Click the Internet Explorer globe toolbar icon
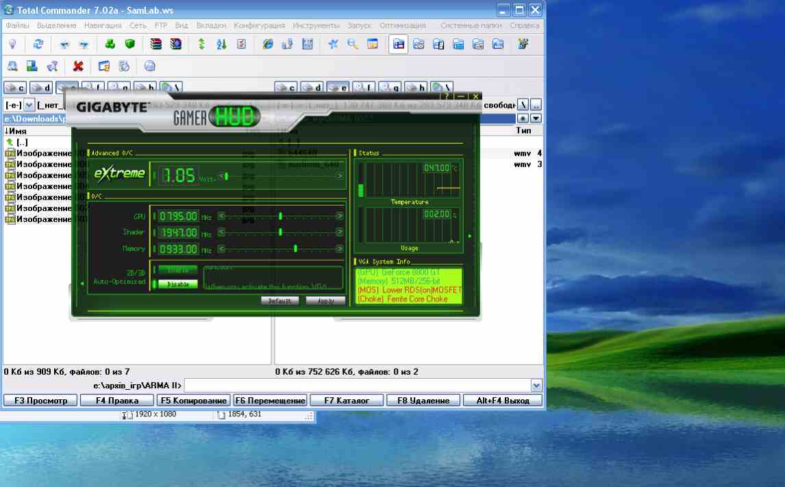 [268, 45]
